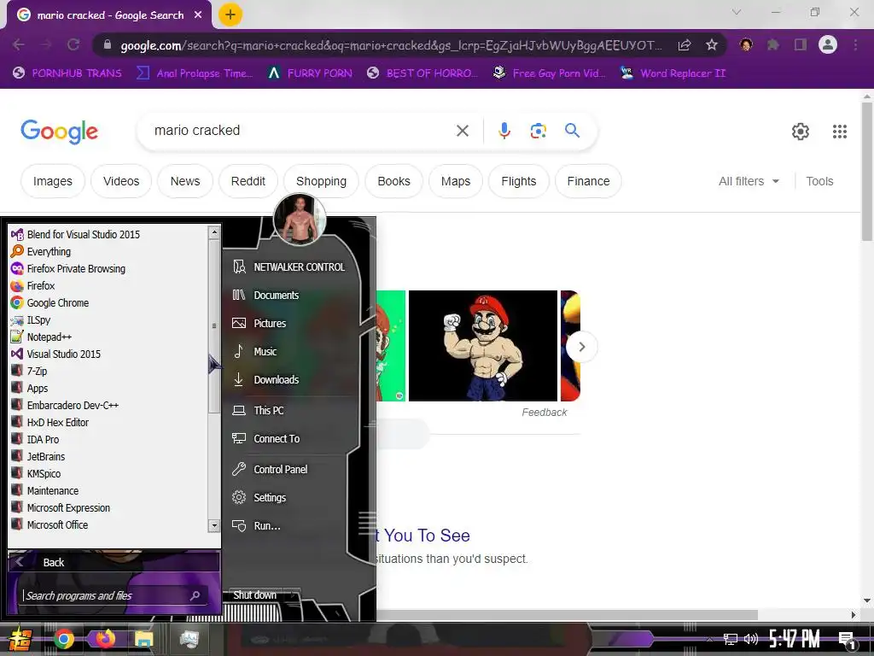Click the Google logo

point(59,131)
